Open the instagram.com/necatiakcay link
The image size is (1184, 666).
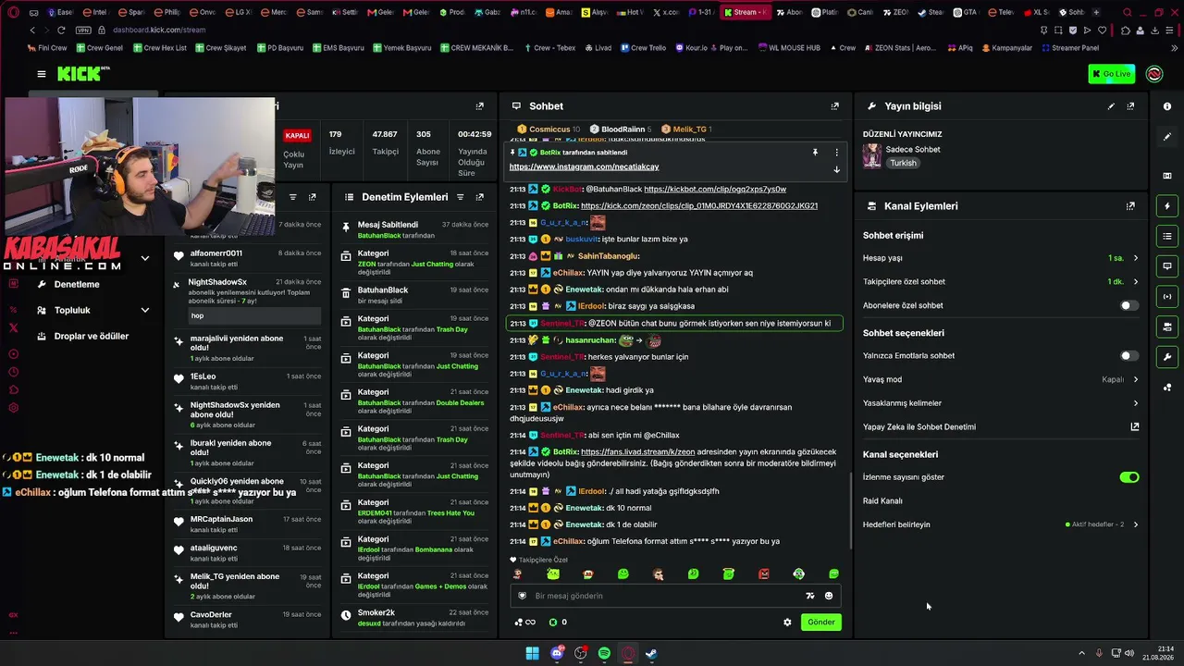(x=584, y=166)
